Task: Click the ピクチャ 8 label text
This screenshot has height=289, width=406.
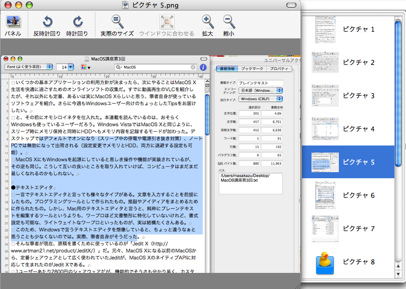Action: click(x=359, y=262)
